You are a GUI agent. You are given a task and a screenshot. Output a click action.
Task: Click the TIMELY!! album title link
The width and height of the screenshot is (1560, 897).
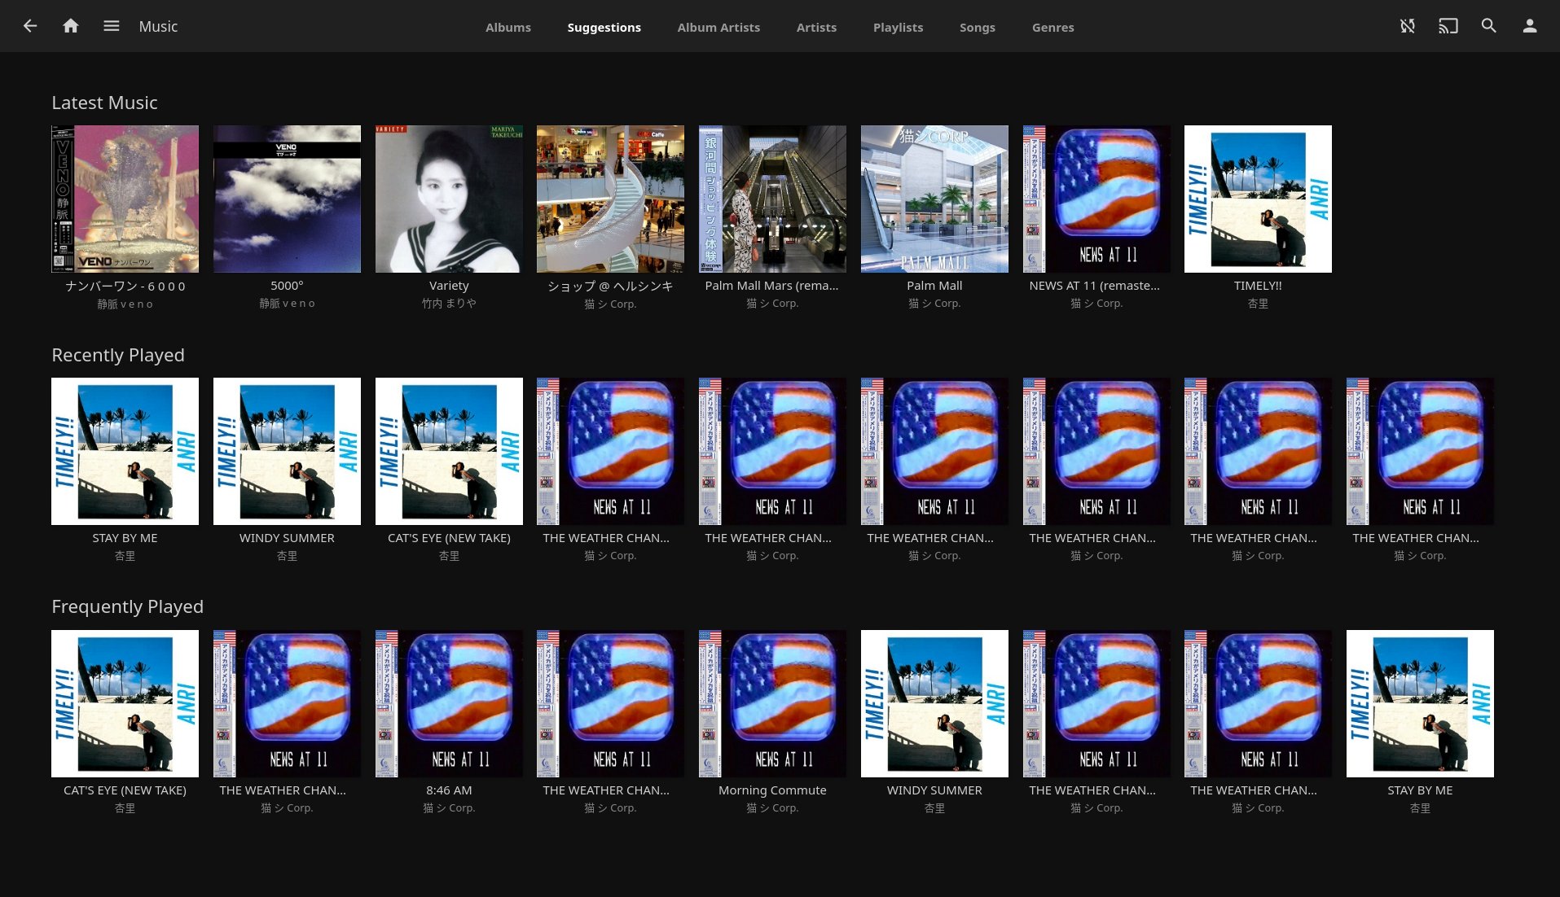pyautogui.click(x=1257, y=286)
